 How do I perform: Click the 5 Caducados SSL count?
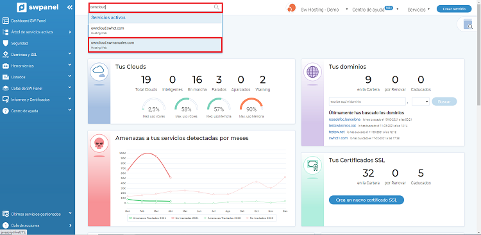click(x=421, y=173)
